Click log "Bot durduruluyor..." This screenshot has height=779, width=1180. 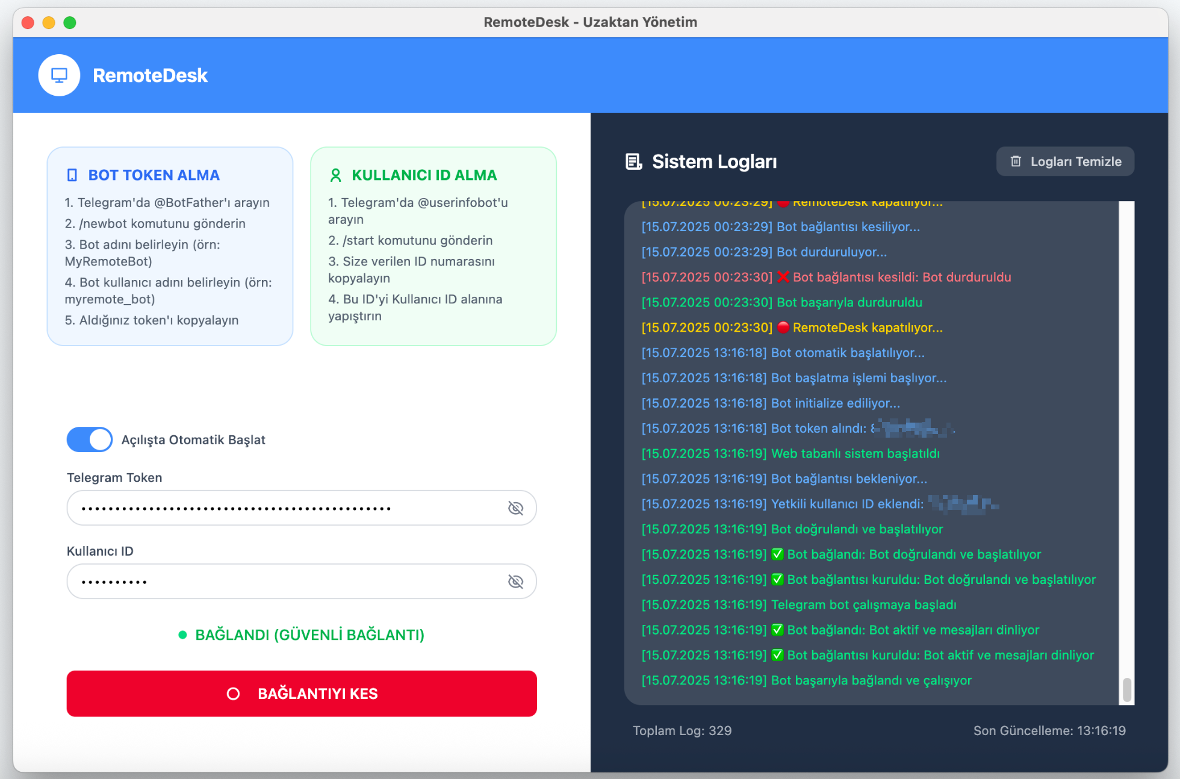point(764,252)
